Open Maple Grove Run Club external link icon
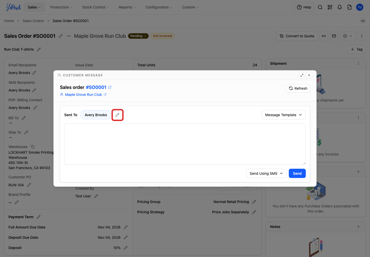The width and height of the screenshot is (370, 257). coord(105,95)
